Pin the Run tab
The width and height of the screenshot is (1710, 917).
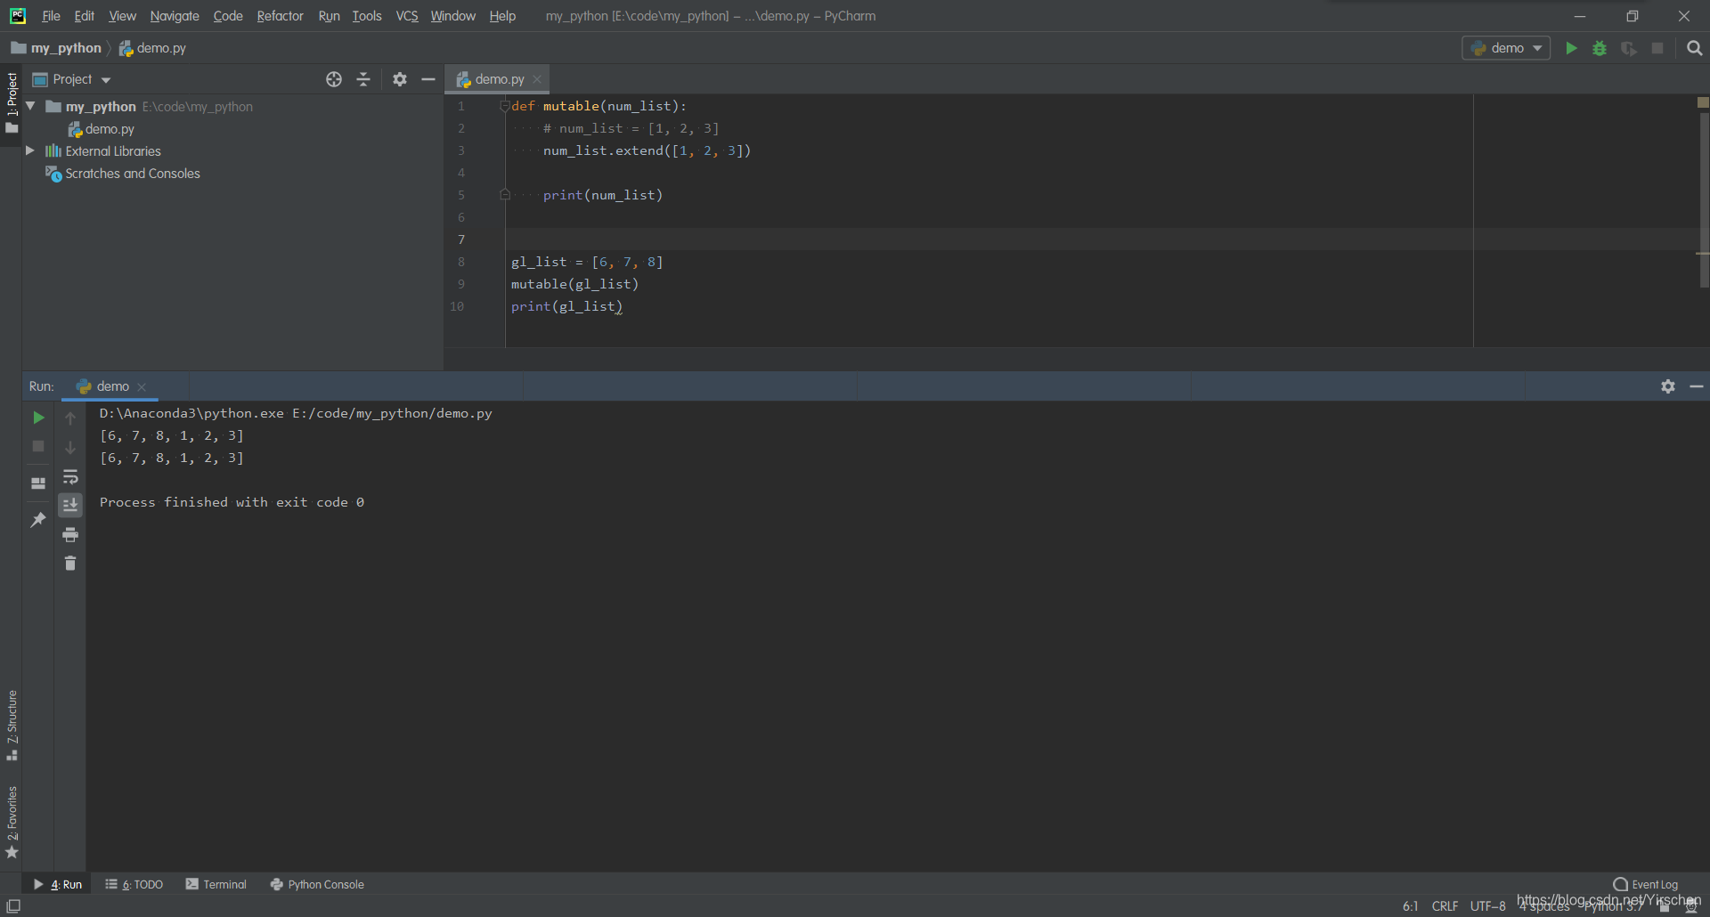[38, 520]
